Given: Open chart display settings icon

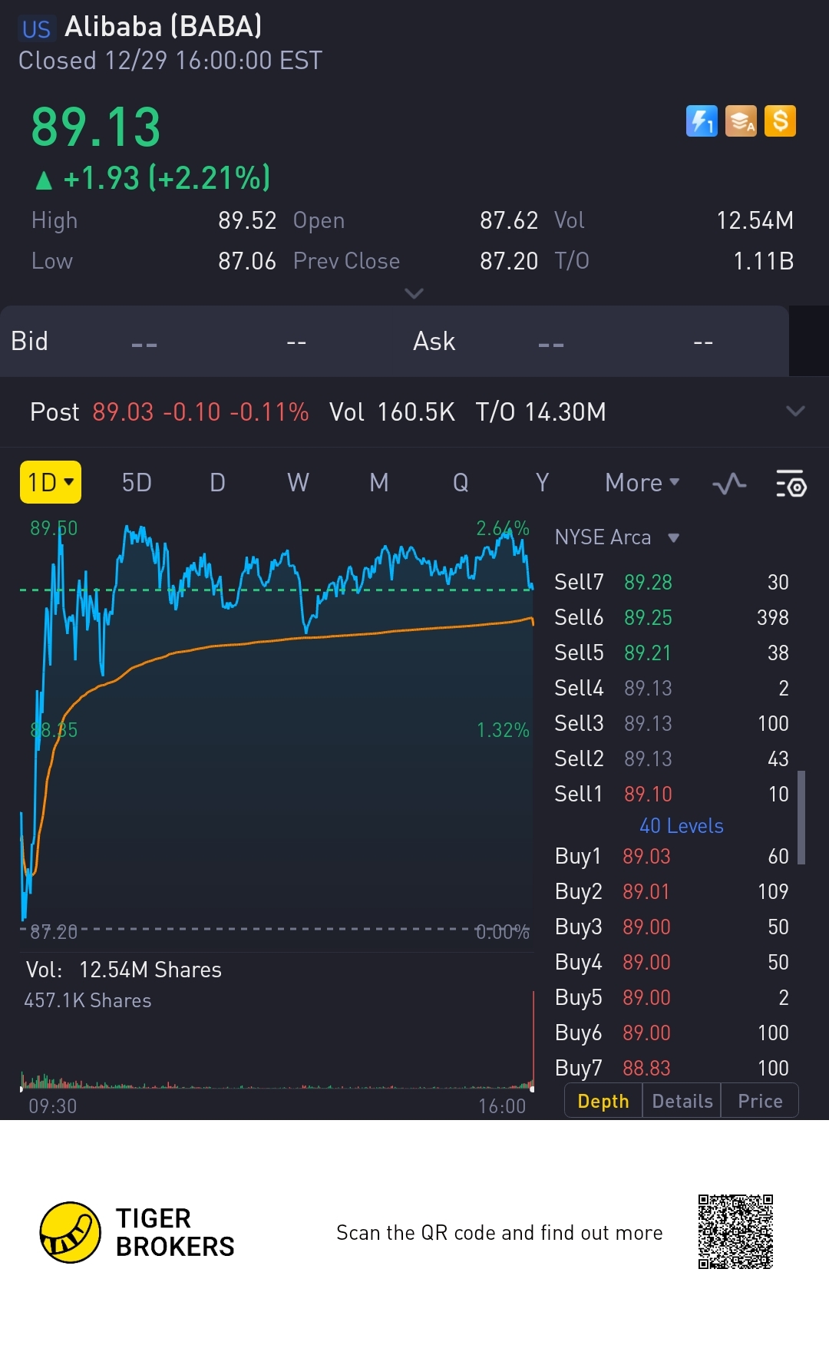Looking at the screenshot, I should point(791,484).
